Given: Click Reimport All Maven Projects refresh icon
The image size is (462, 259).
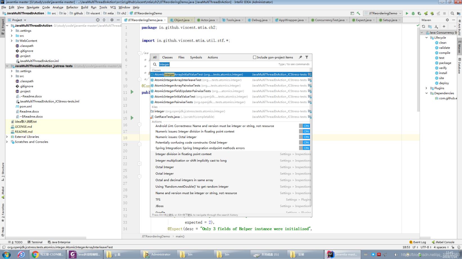Looking at the screenshot, I should click(x=423, y=26).
